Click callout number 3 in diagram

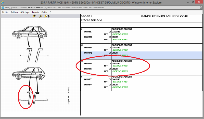click(20, 100)
